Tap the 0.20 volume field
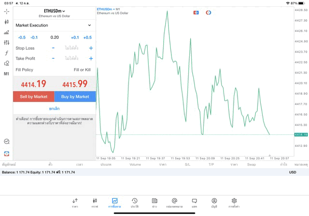The height and width of the screenshot is (216, 309). [x=54, y=37]
